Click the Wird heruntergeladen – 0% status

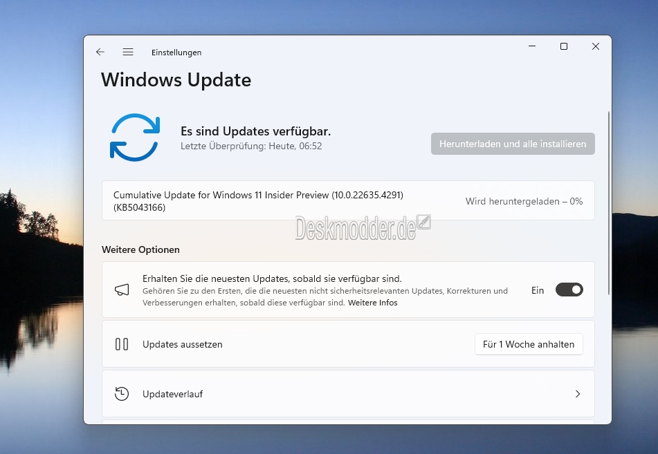524,201
